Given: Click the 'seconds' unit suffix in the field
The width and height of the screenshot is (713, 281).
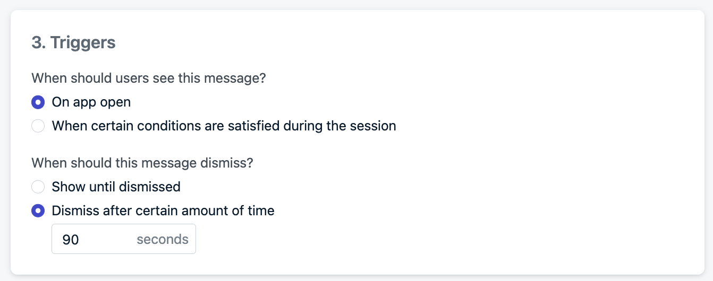Looking at the screenshot, I should tap(163, 240).
